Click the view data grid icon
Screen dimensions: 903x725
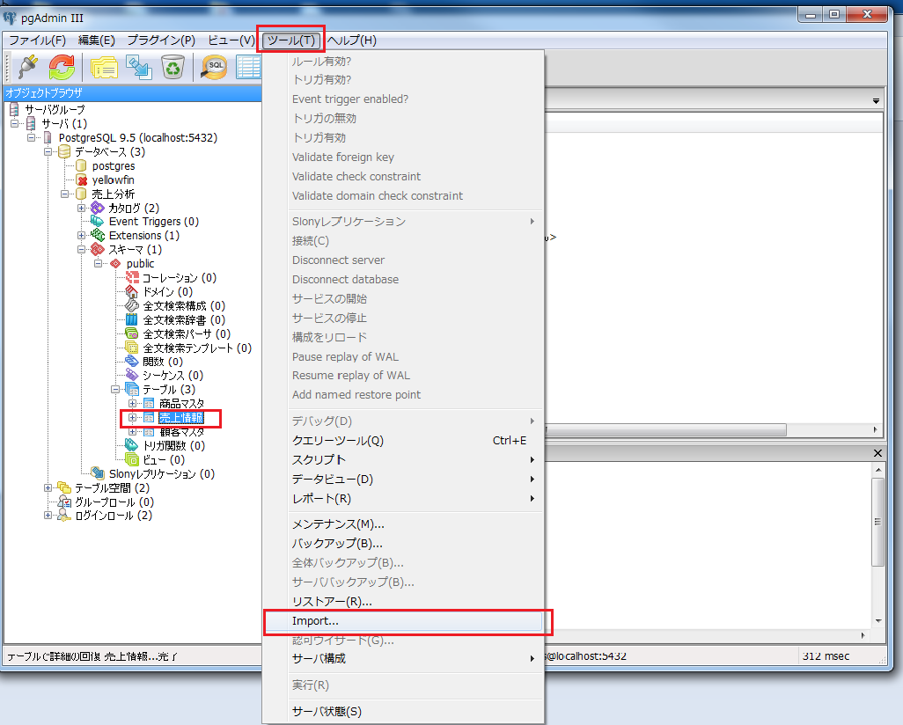pos(248,68)
